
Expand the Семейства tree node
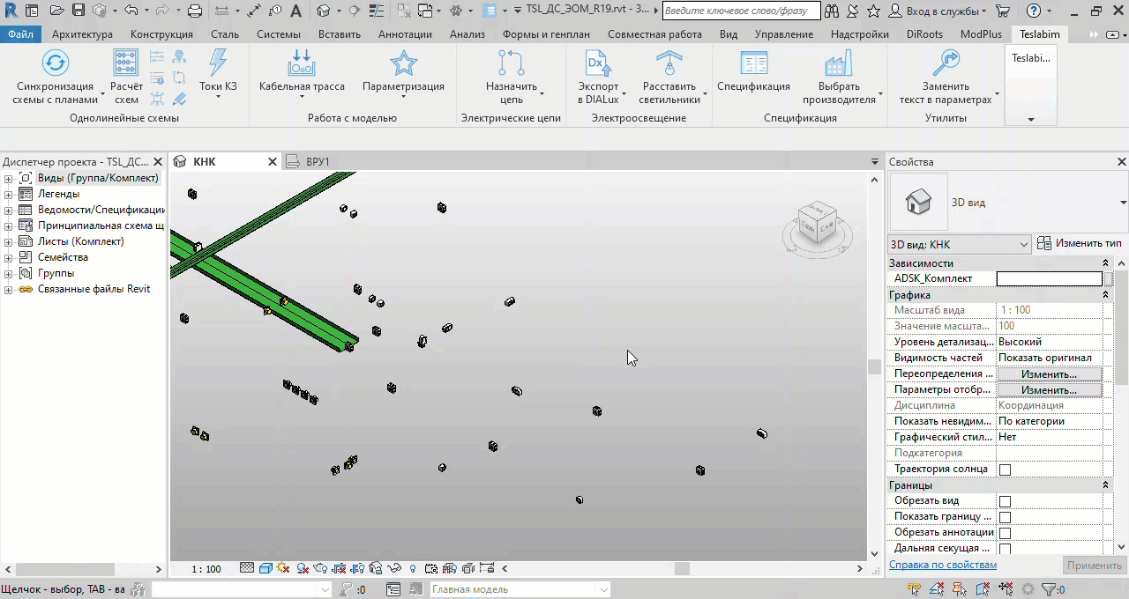pos(8,257)
